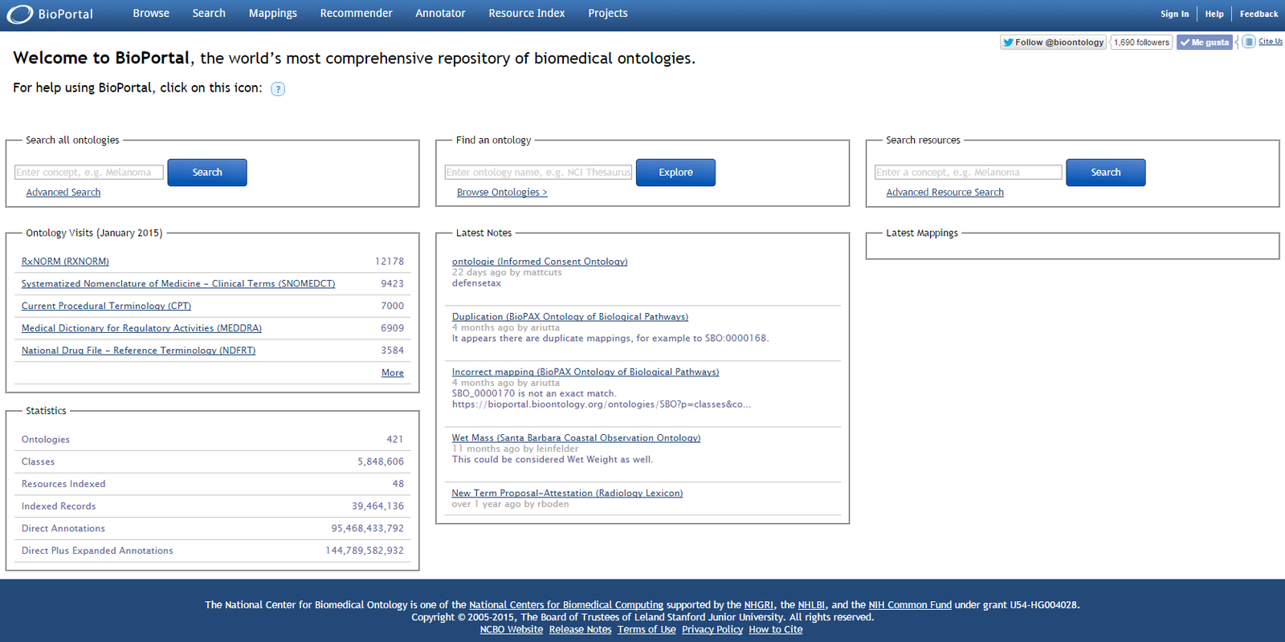Open the Recommender tool

356,14
